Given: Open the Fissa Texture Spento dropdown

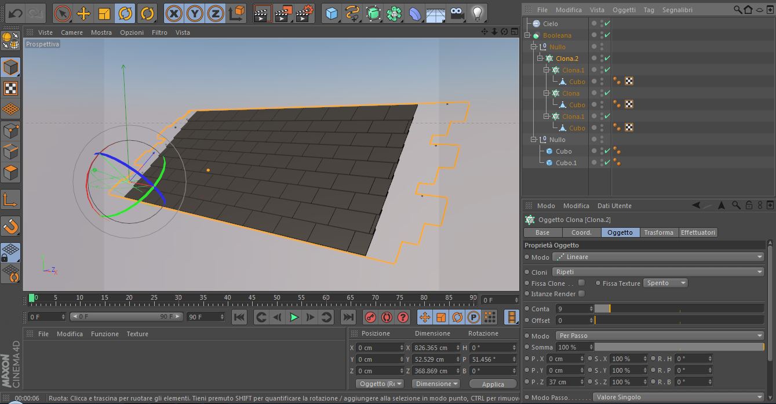Looking at the screenshot, I should (x=665, y=283).
